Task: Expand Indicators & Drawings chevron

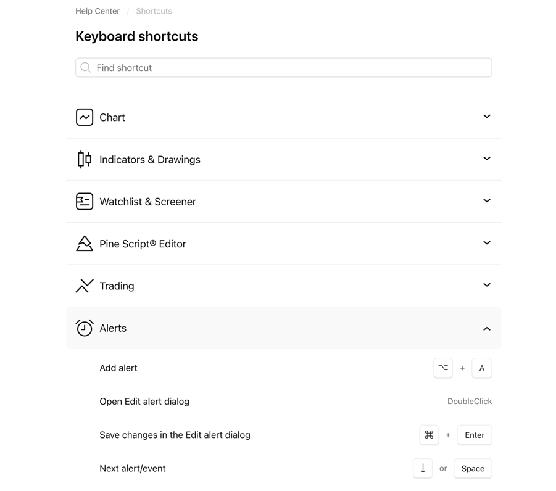Action: (x=487, y=159)
